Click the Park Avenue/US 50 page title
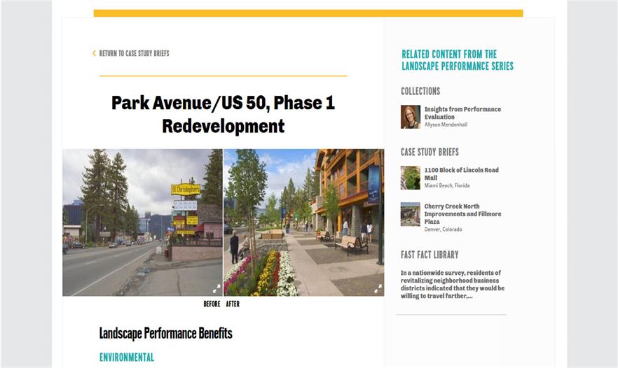Image resolution: width=618 pixels, height=368 pixels. point(223,114)
